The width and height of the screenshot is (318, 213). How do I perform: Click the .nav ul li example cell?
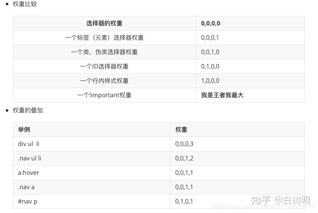point(91,159)
